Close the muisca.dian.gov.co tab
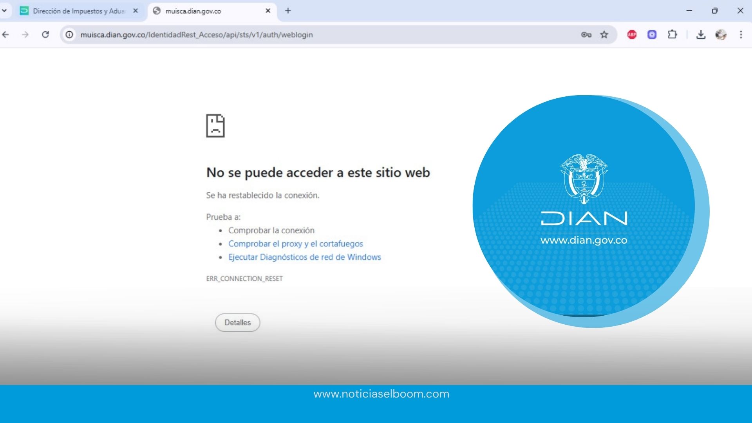Screen dimensions: 752x423 (268, 11)
